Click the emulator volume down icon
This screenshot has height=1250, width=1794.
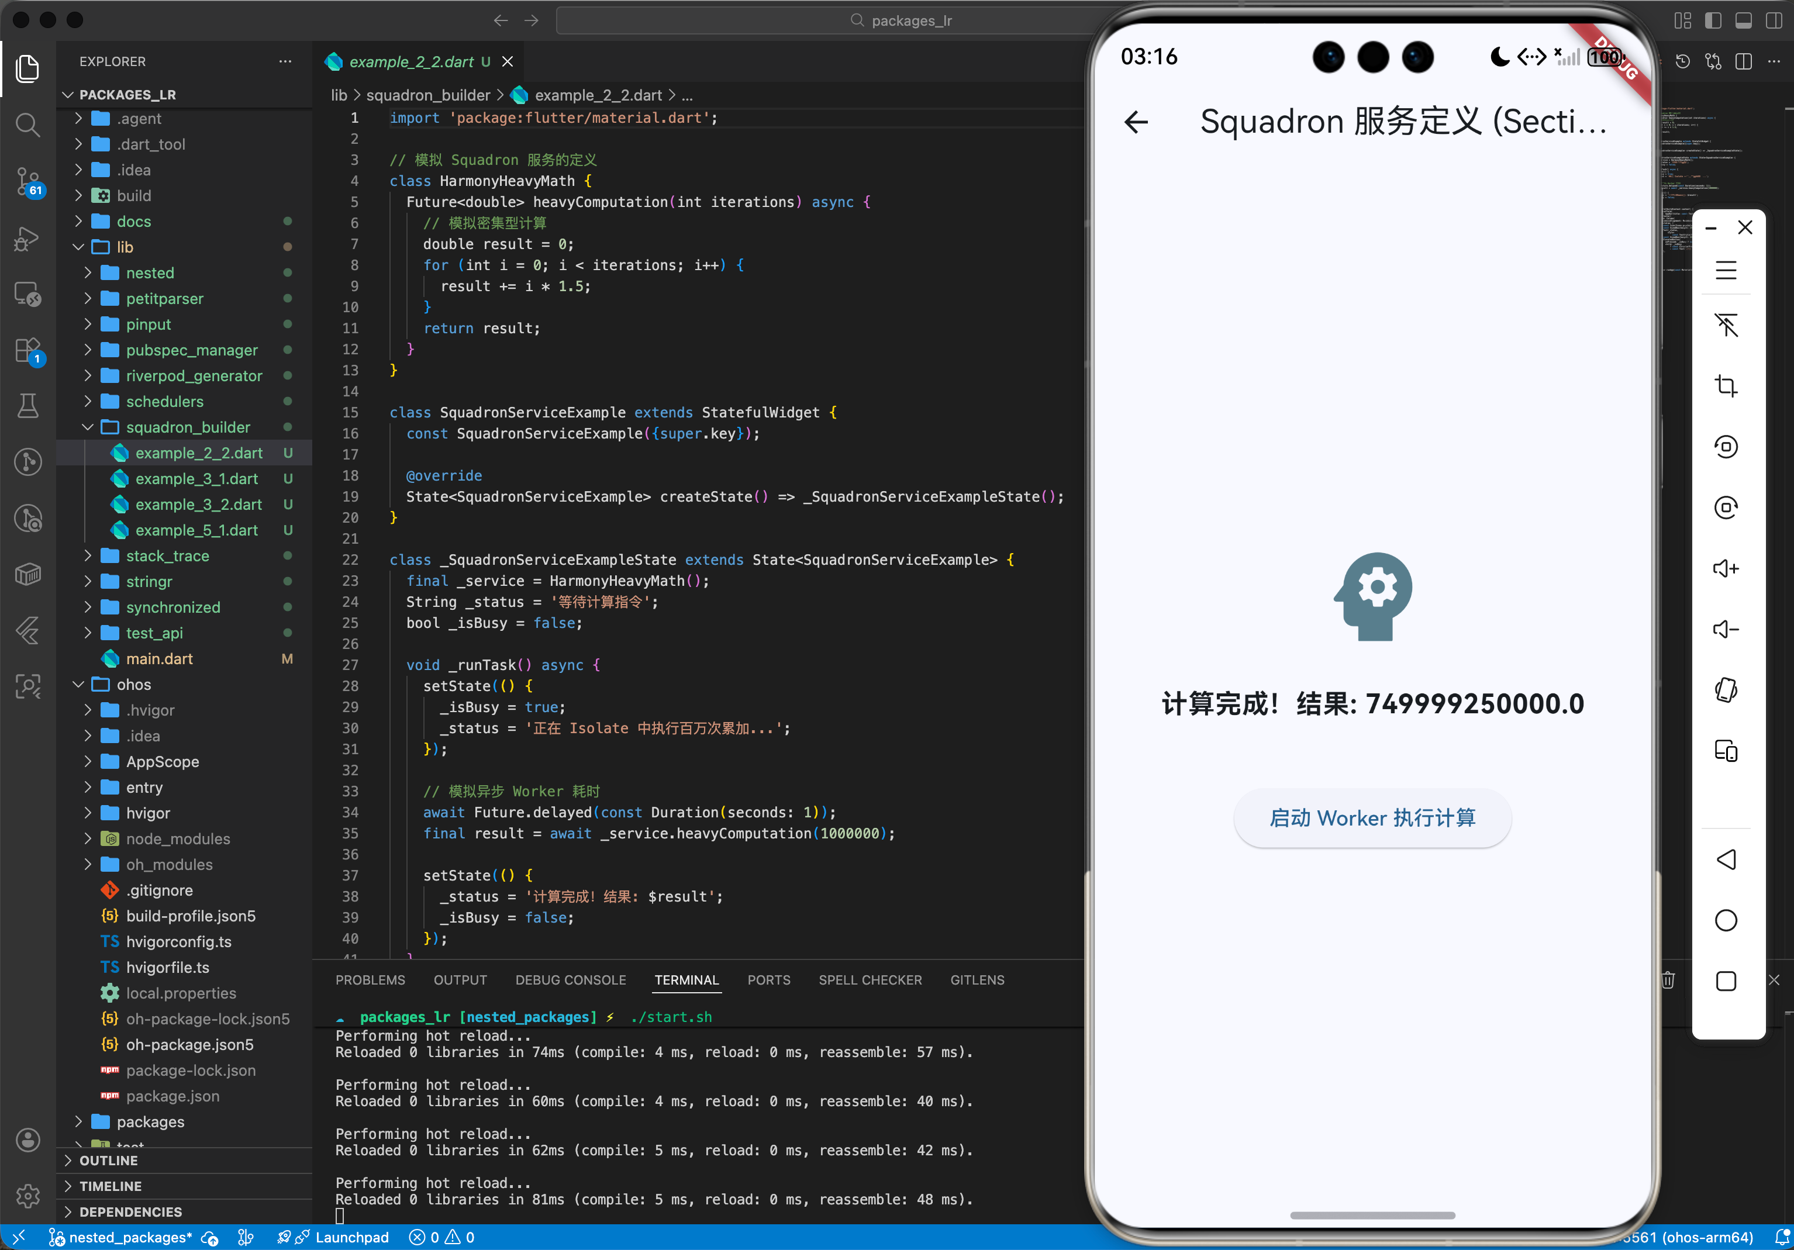coord(1725,629)
